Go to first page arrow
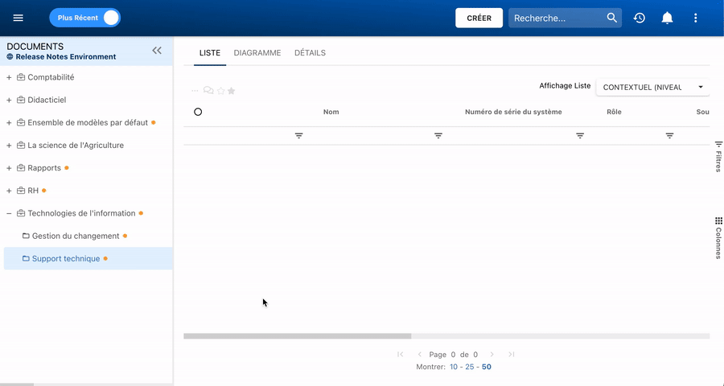This screenshot has width=724, height=386. tap(401, 354)
